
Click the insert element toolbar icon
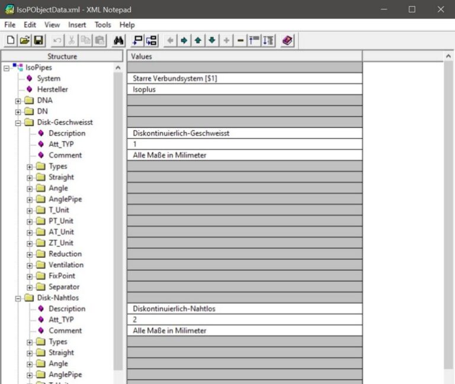pyautogui.click(x=137, y=40)
